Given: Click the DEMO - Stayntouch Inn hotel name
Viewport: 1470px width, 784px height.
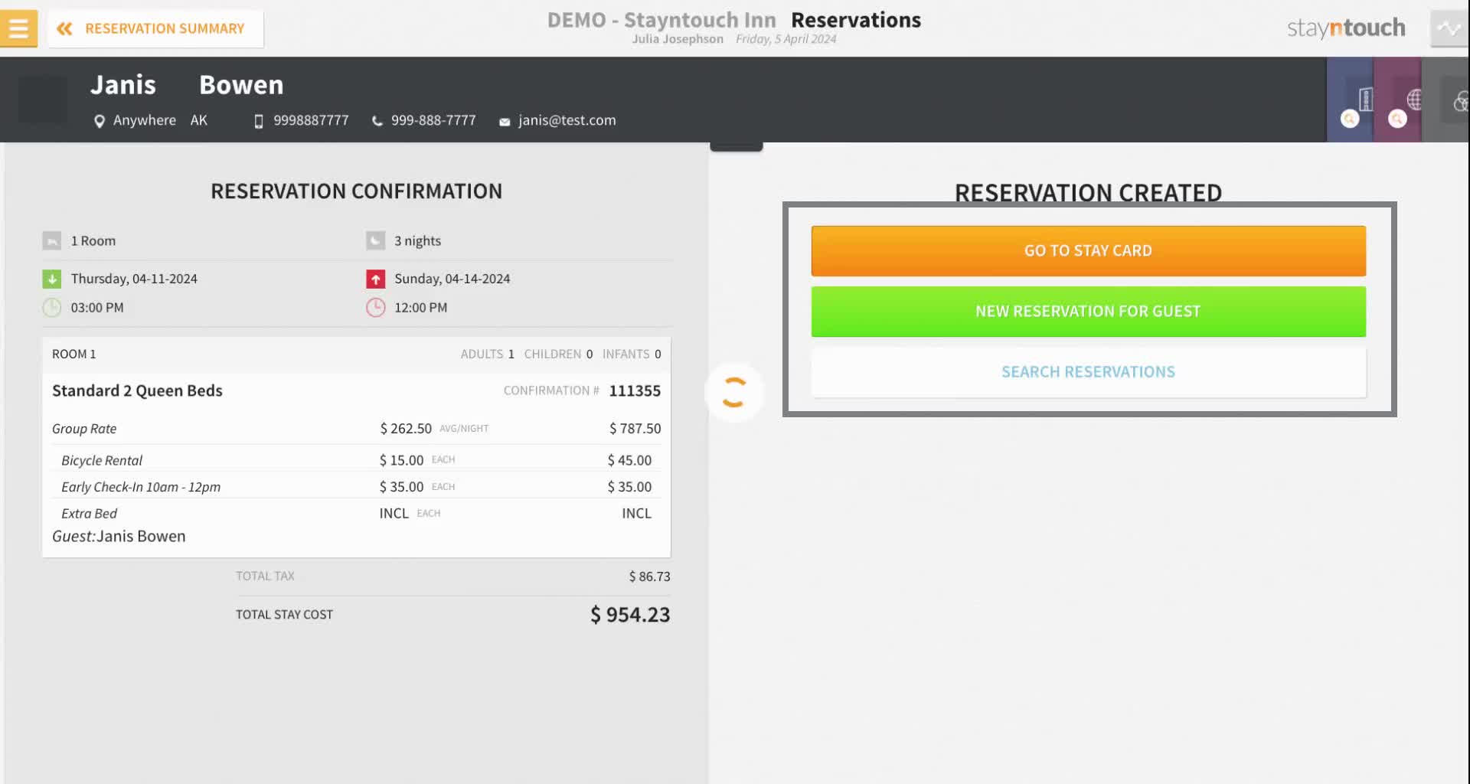Looking at the screenshot, I should (661, 20).
